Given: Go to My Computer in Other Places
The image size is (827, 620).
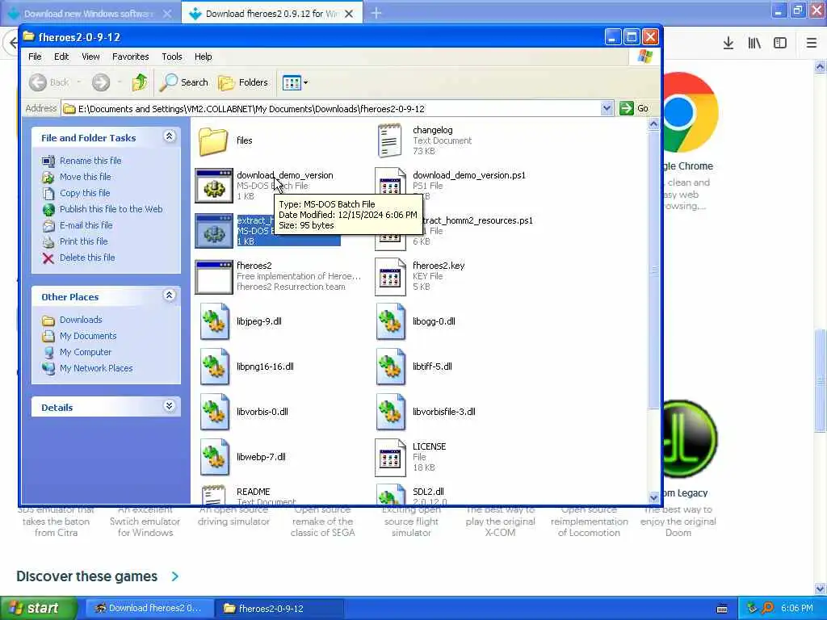Looking at the screenshot, I should (x=86, y=352).
